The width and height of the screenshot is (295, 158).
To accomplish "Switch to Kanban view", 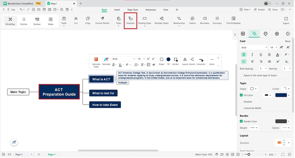I will coord(37,21).
